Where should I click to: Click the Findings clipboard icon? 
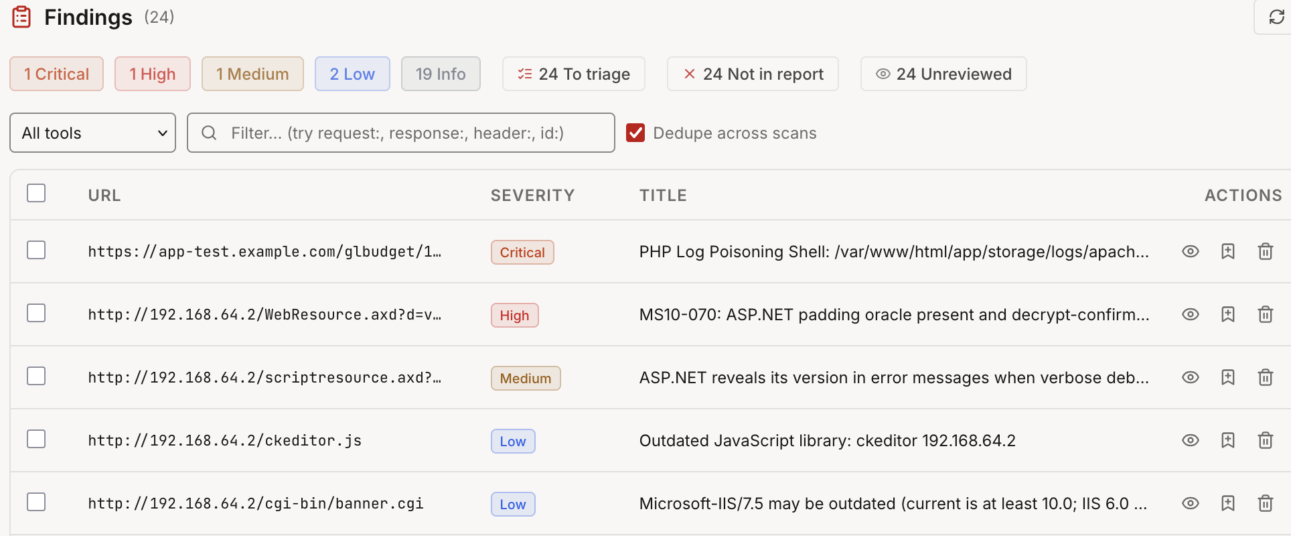click(x=21, y=17)
